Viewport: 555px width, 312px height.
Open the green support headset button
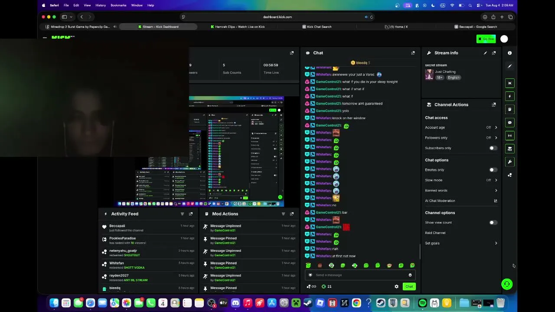coord(506,284)
